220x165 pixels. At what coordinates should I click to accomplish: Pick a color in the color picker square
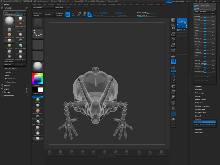pyautogui.click(x=38, y=79)
